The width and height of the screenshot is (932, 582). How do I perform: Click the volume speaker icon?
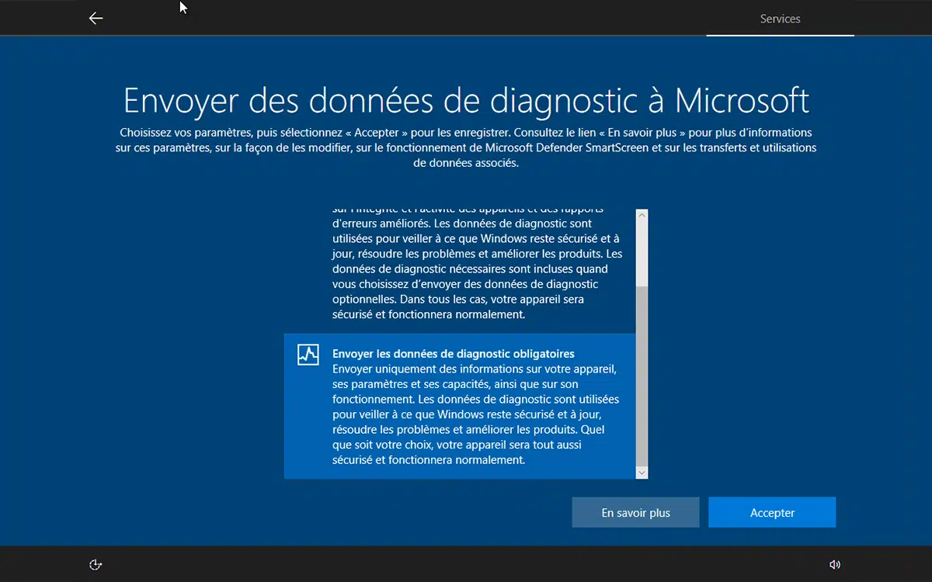835,564
